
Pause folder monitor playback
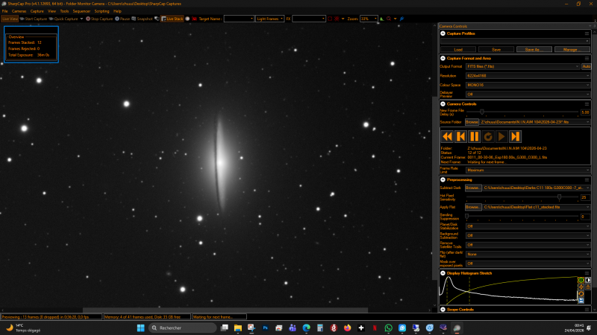475,136
